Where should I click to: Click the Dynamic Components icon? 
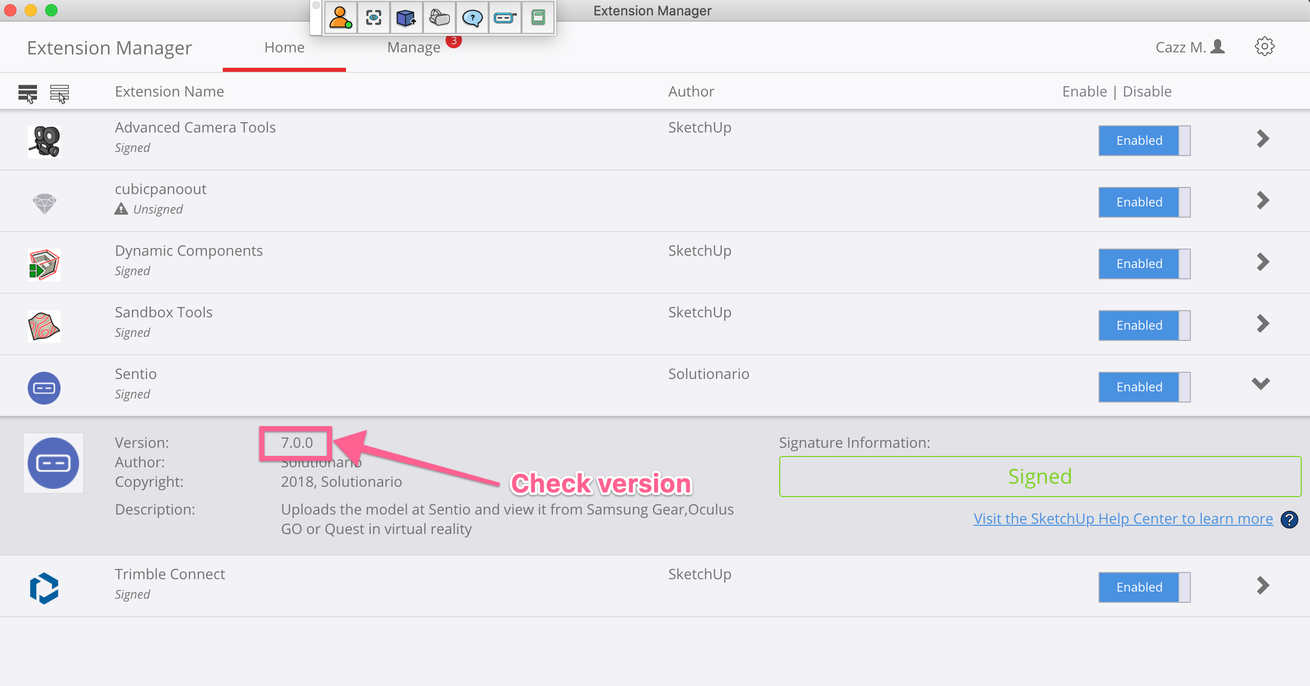click(x=44, y=264)
